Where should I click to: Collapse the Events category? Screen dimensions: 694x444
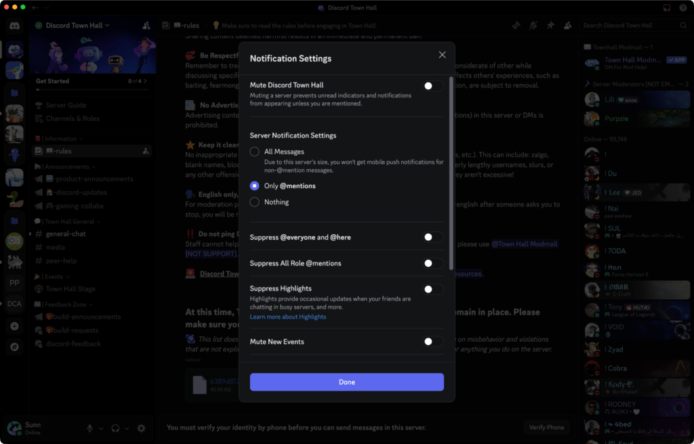click(52, 277)
